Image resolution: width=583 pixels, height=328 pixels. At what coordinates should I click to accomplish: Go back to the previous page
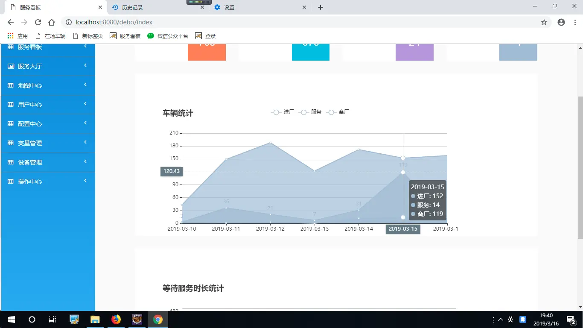(x=11, y=22)
